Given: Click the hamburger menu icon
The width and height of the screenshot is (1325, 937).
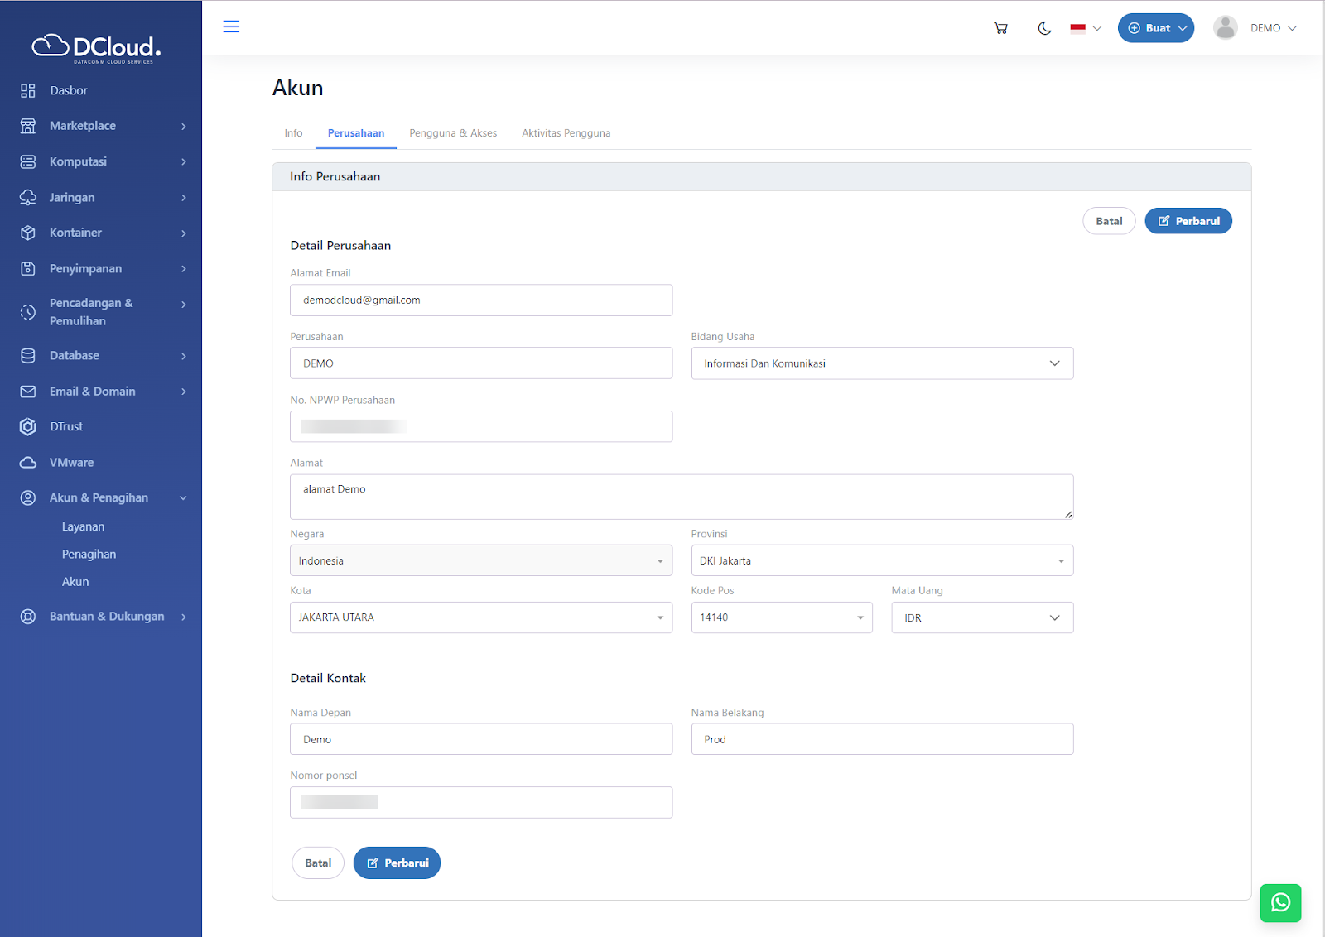Looking at the screenshot, I should 231,26.
